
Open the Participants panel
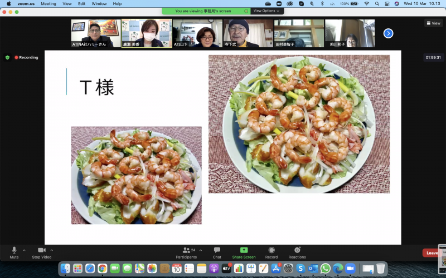click(186, 252)
